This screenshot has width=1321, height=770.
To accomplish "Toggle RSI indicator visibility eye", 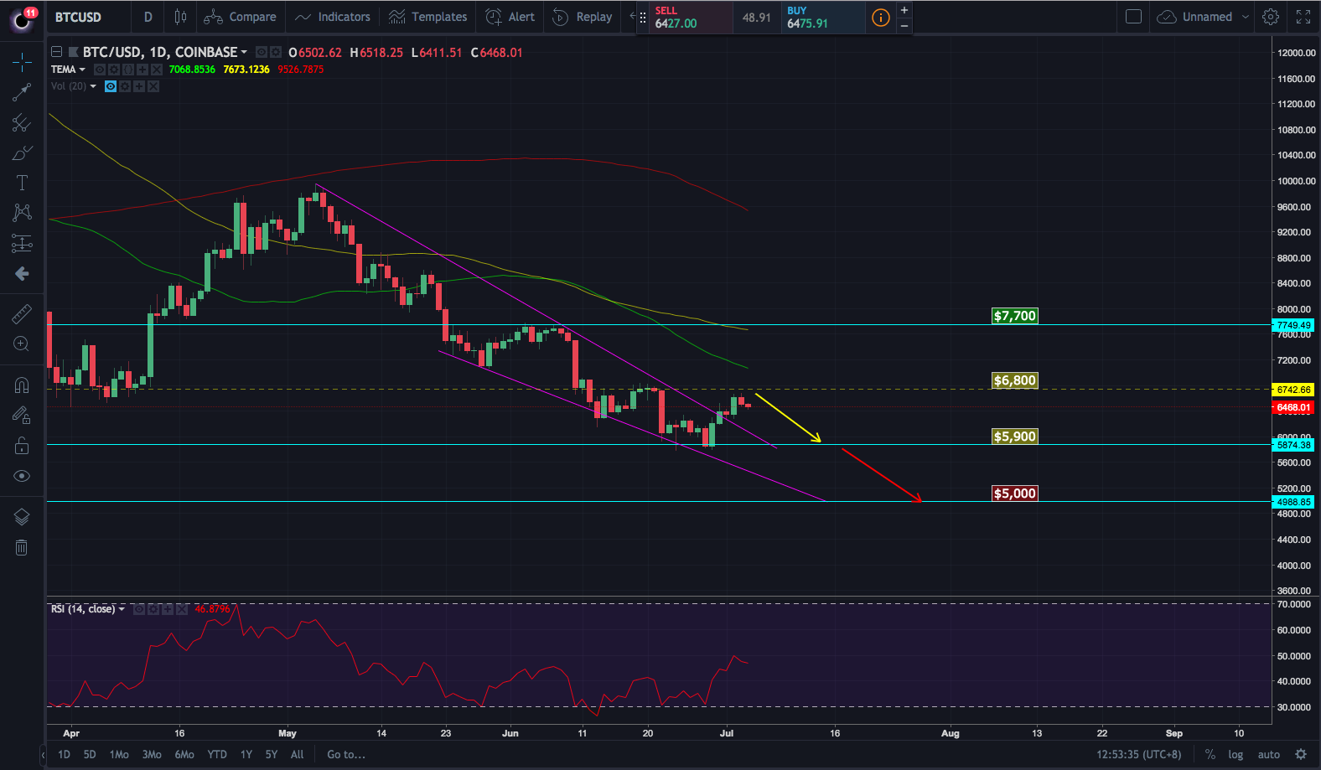I will click(x=139, y=609).
